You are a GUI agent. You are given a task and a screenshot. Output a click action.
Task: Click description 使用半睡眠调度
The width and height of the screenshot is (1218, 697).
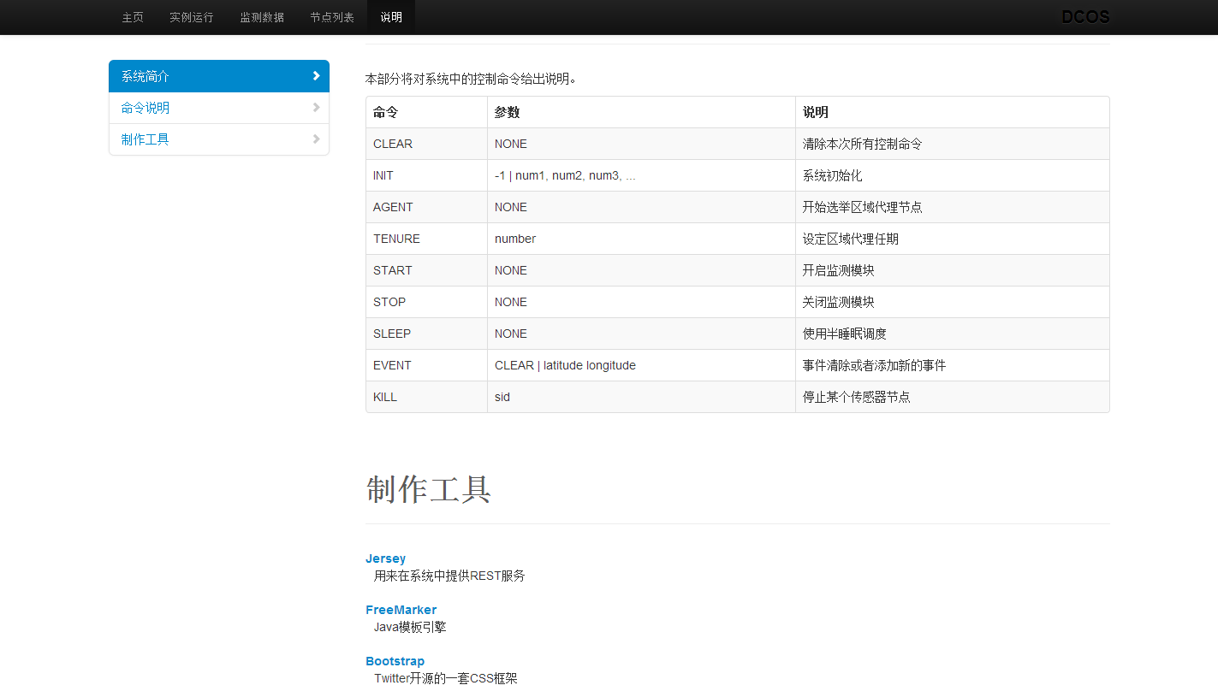[x=953, y=334]
